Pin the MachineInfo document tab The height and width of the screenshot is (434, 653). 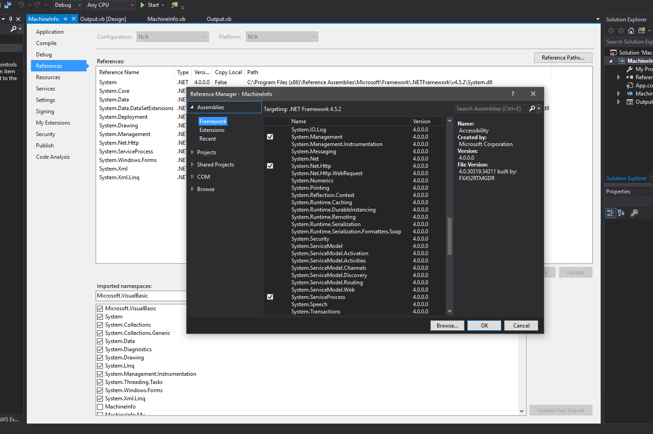point(66,19)
